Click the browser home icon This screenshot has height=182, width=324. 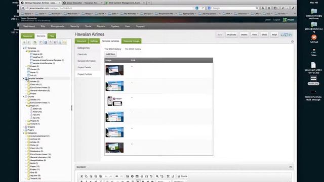click(x=269, y=8)
